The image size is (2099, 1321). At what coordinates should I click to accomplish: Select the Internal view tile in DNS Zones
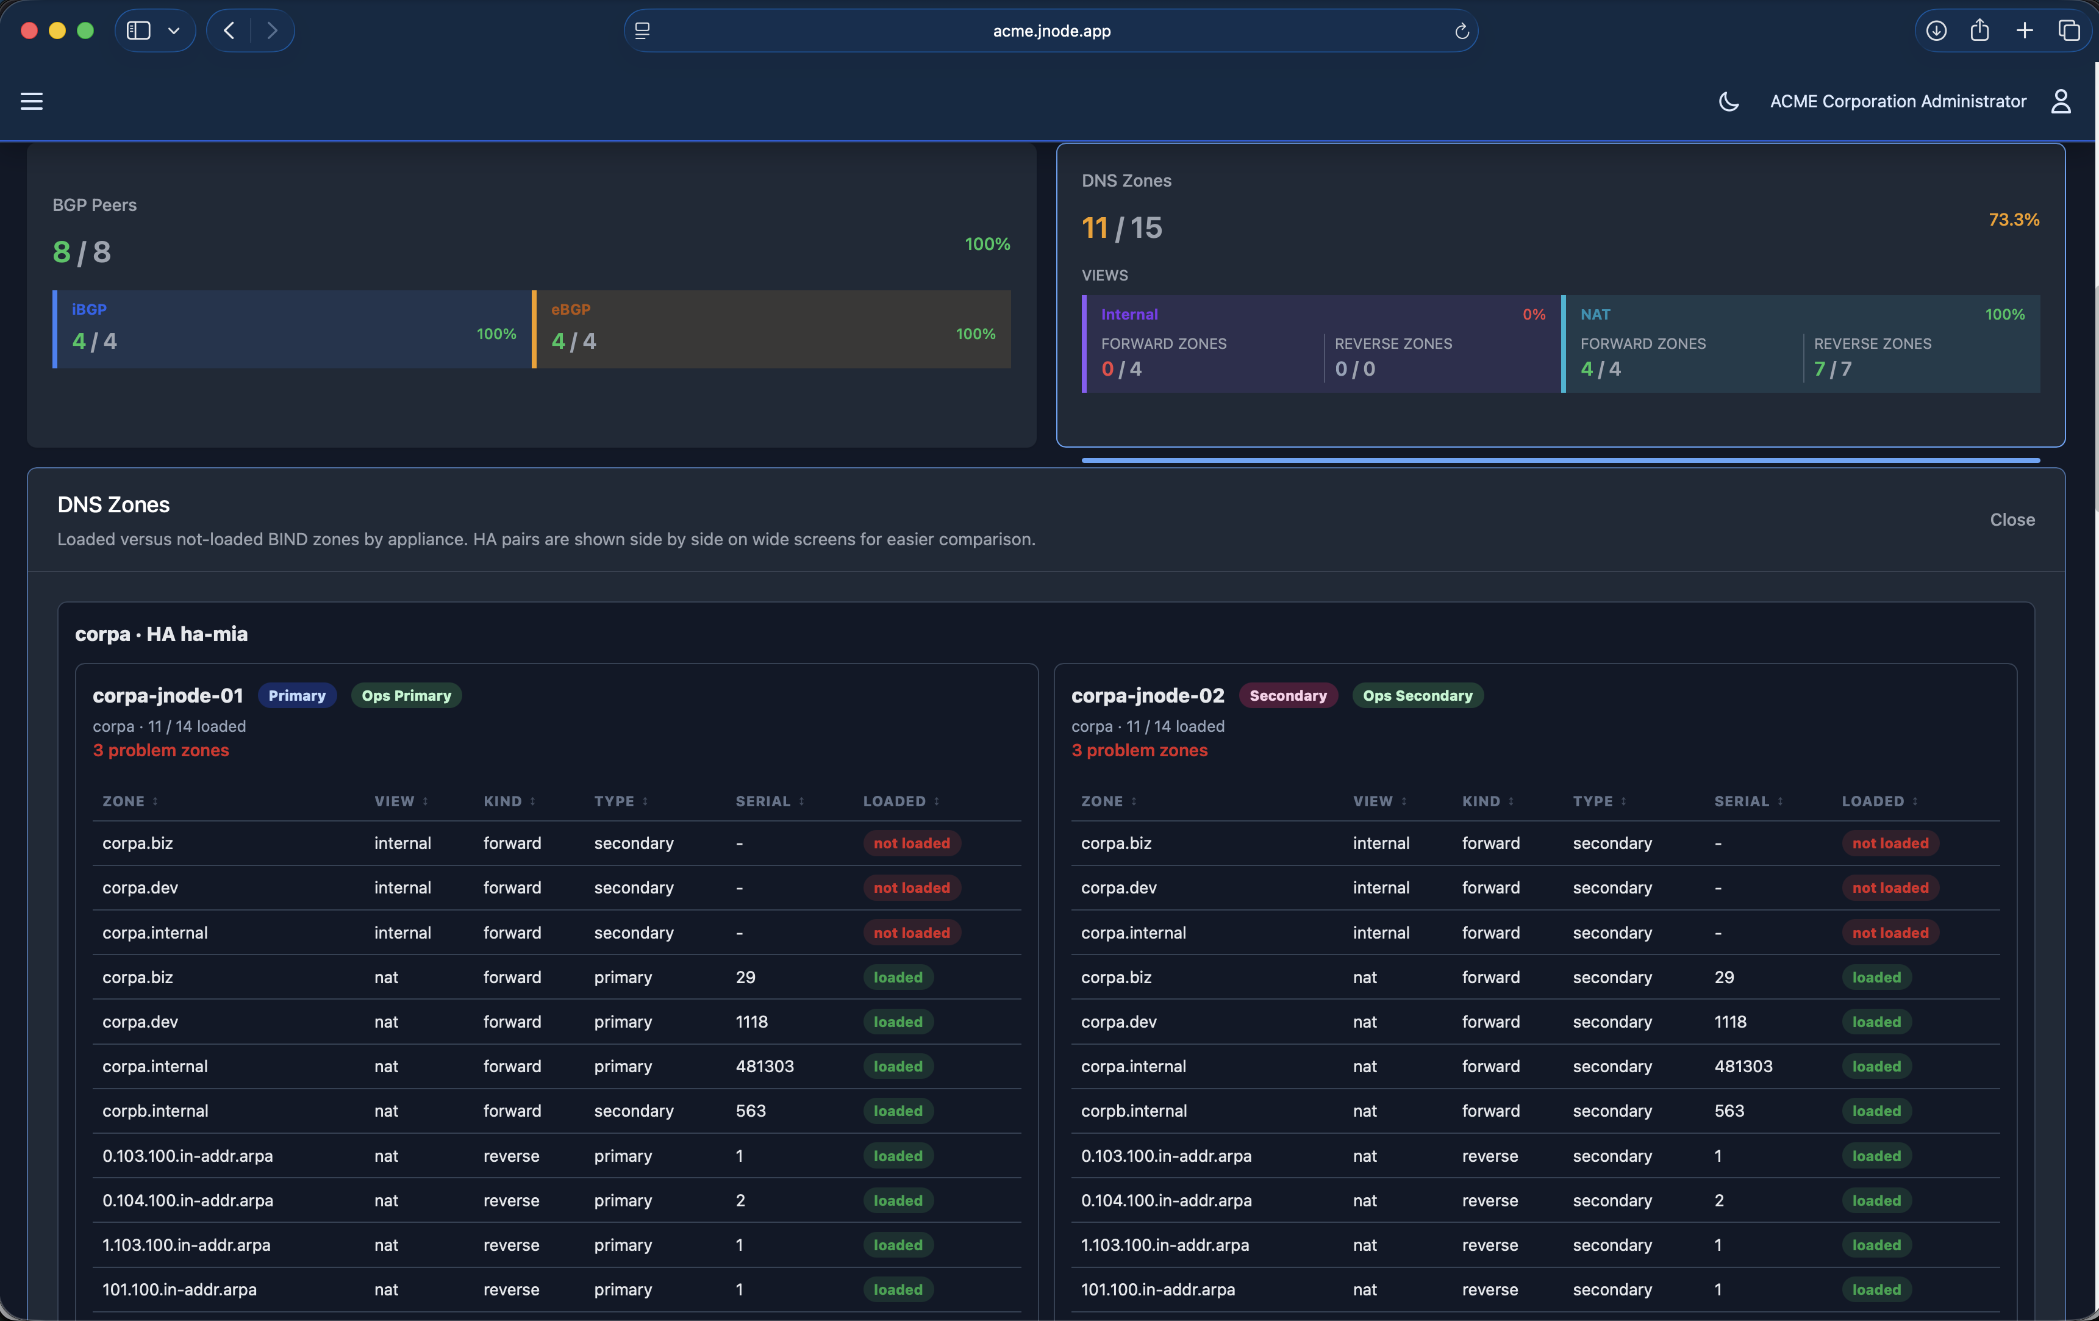pos(1321,343)
